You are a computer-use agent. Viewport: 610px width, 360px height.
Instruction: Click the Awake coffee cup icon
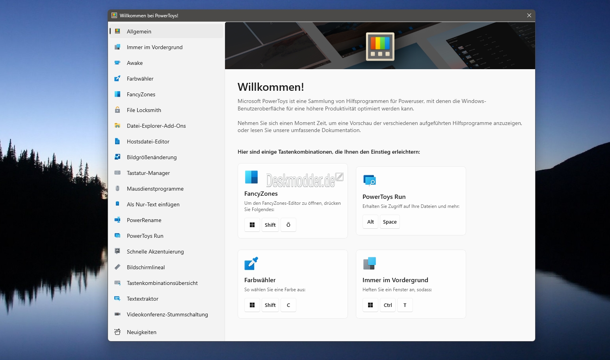117,62
